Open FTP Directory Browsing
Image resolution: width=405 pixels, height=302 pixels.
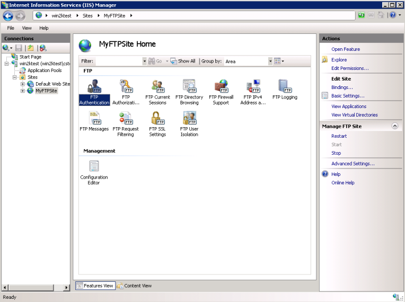point(189,92)
